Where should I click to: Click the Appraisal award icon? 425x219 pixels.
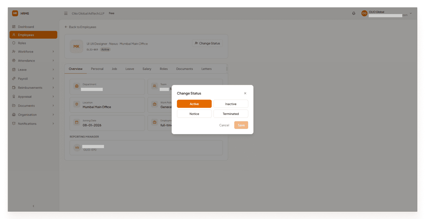coord(14,97)
